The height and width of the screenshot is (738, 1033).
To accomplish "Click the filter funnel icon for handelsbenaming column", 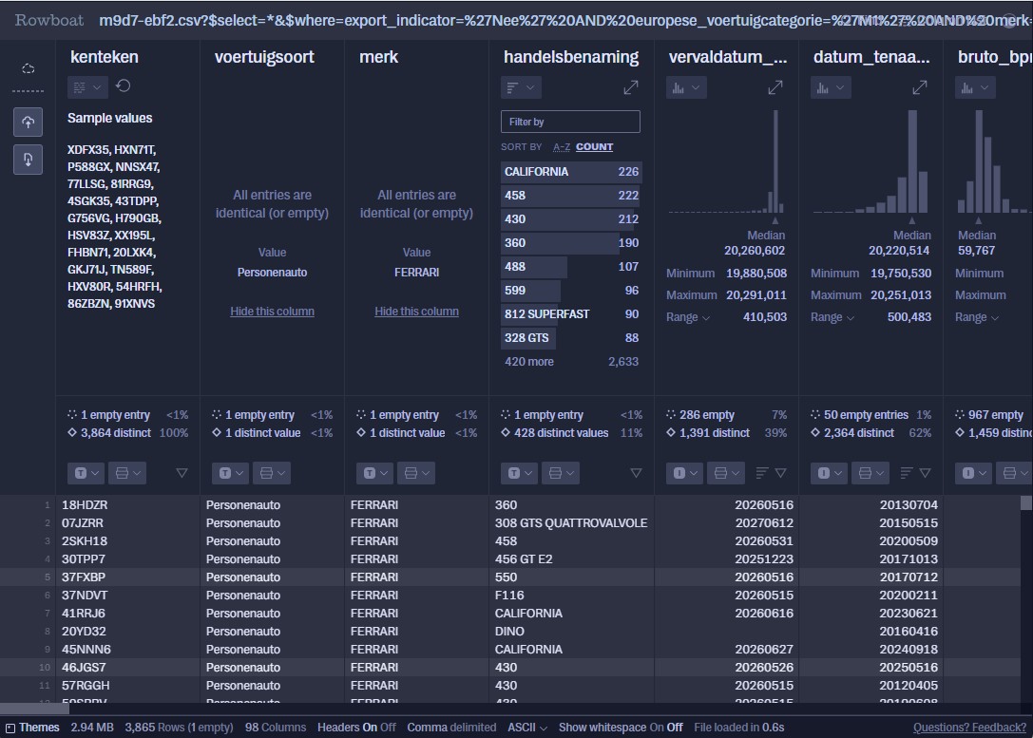I will [636, 473].
